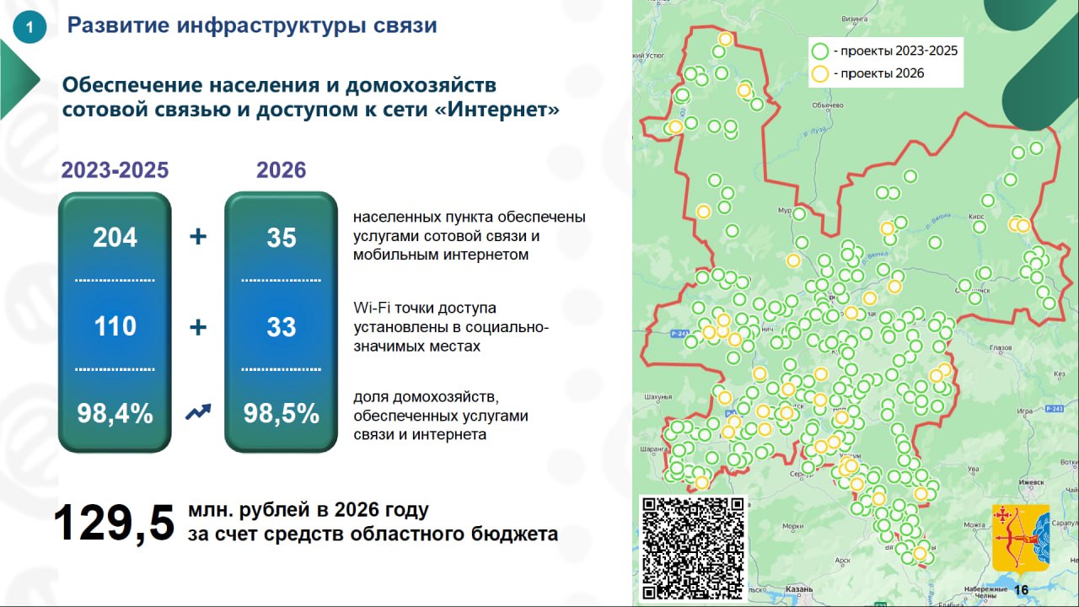Click the "Глазов" city label on the map
Viewport: 1079px width, 607px height.
(999, 347)
